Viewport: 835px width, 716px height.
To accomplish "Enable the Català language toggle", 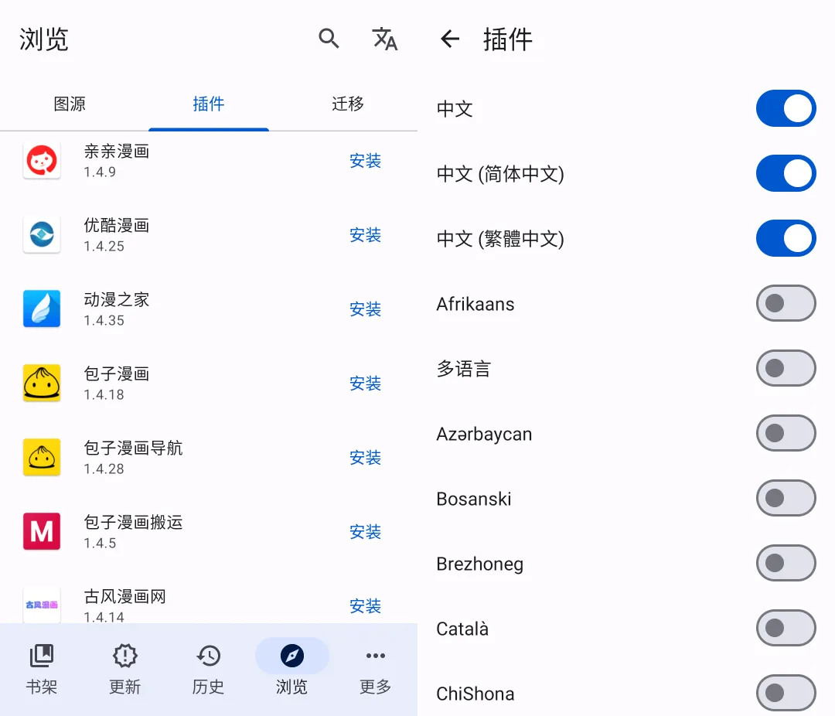I will (786, 628).
